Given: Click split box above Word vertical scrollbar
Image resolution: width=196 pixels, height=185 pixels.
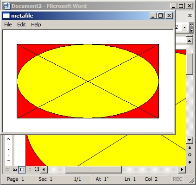Looking at the screenshot, I should click(190, 36).
